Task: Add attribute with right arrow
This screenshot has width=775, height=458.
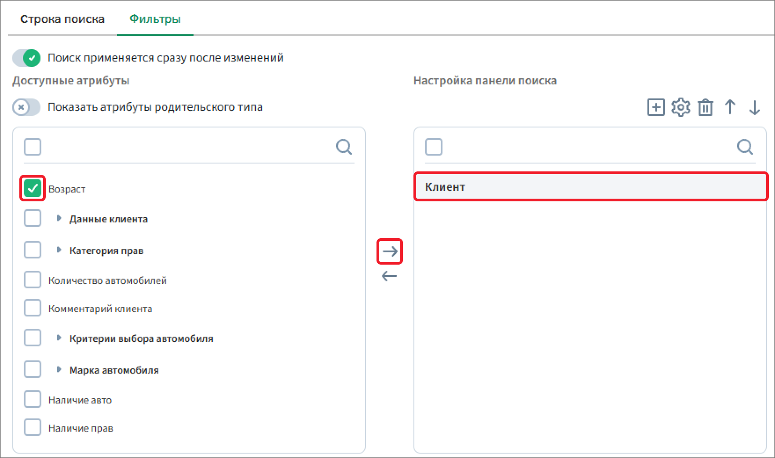Action: click(x=390, y=251)
